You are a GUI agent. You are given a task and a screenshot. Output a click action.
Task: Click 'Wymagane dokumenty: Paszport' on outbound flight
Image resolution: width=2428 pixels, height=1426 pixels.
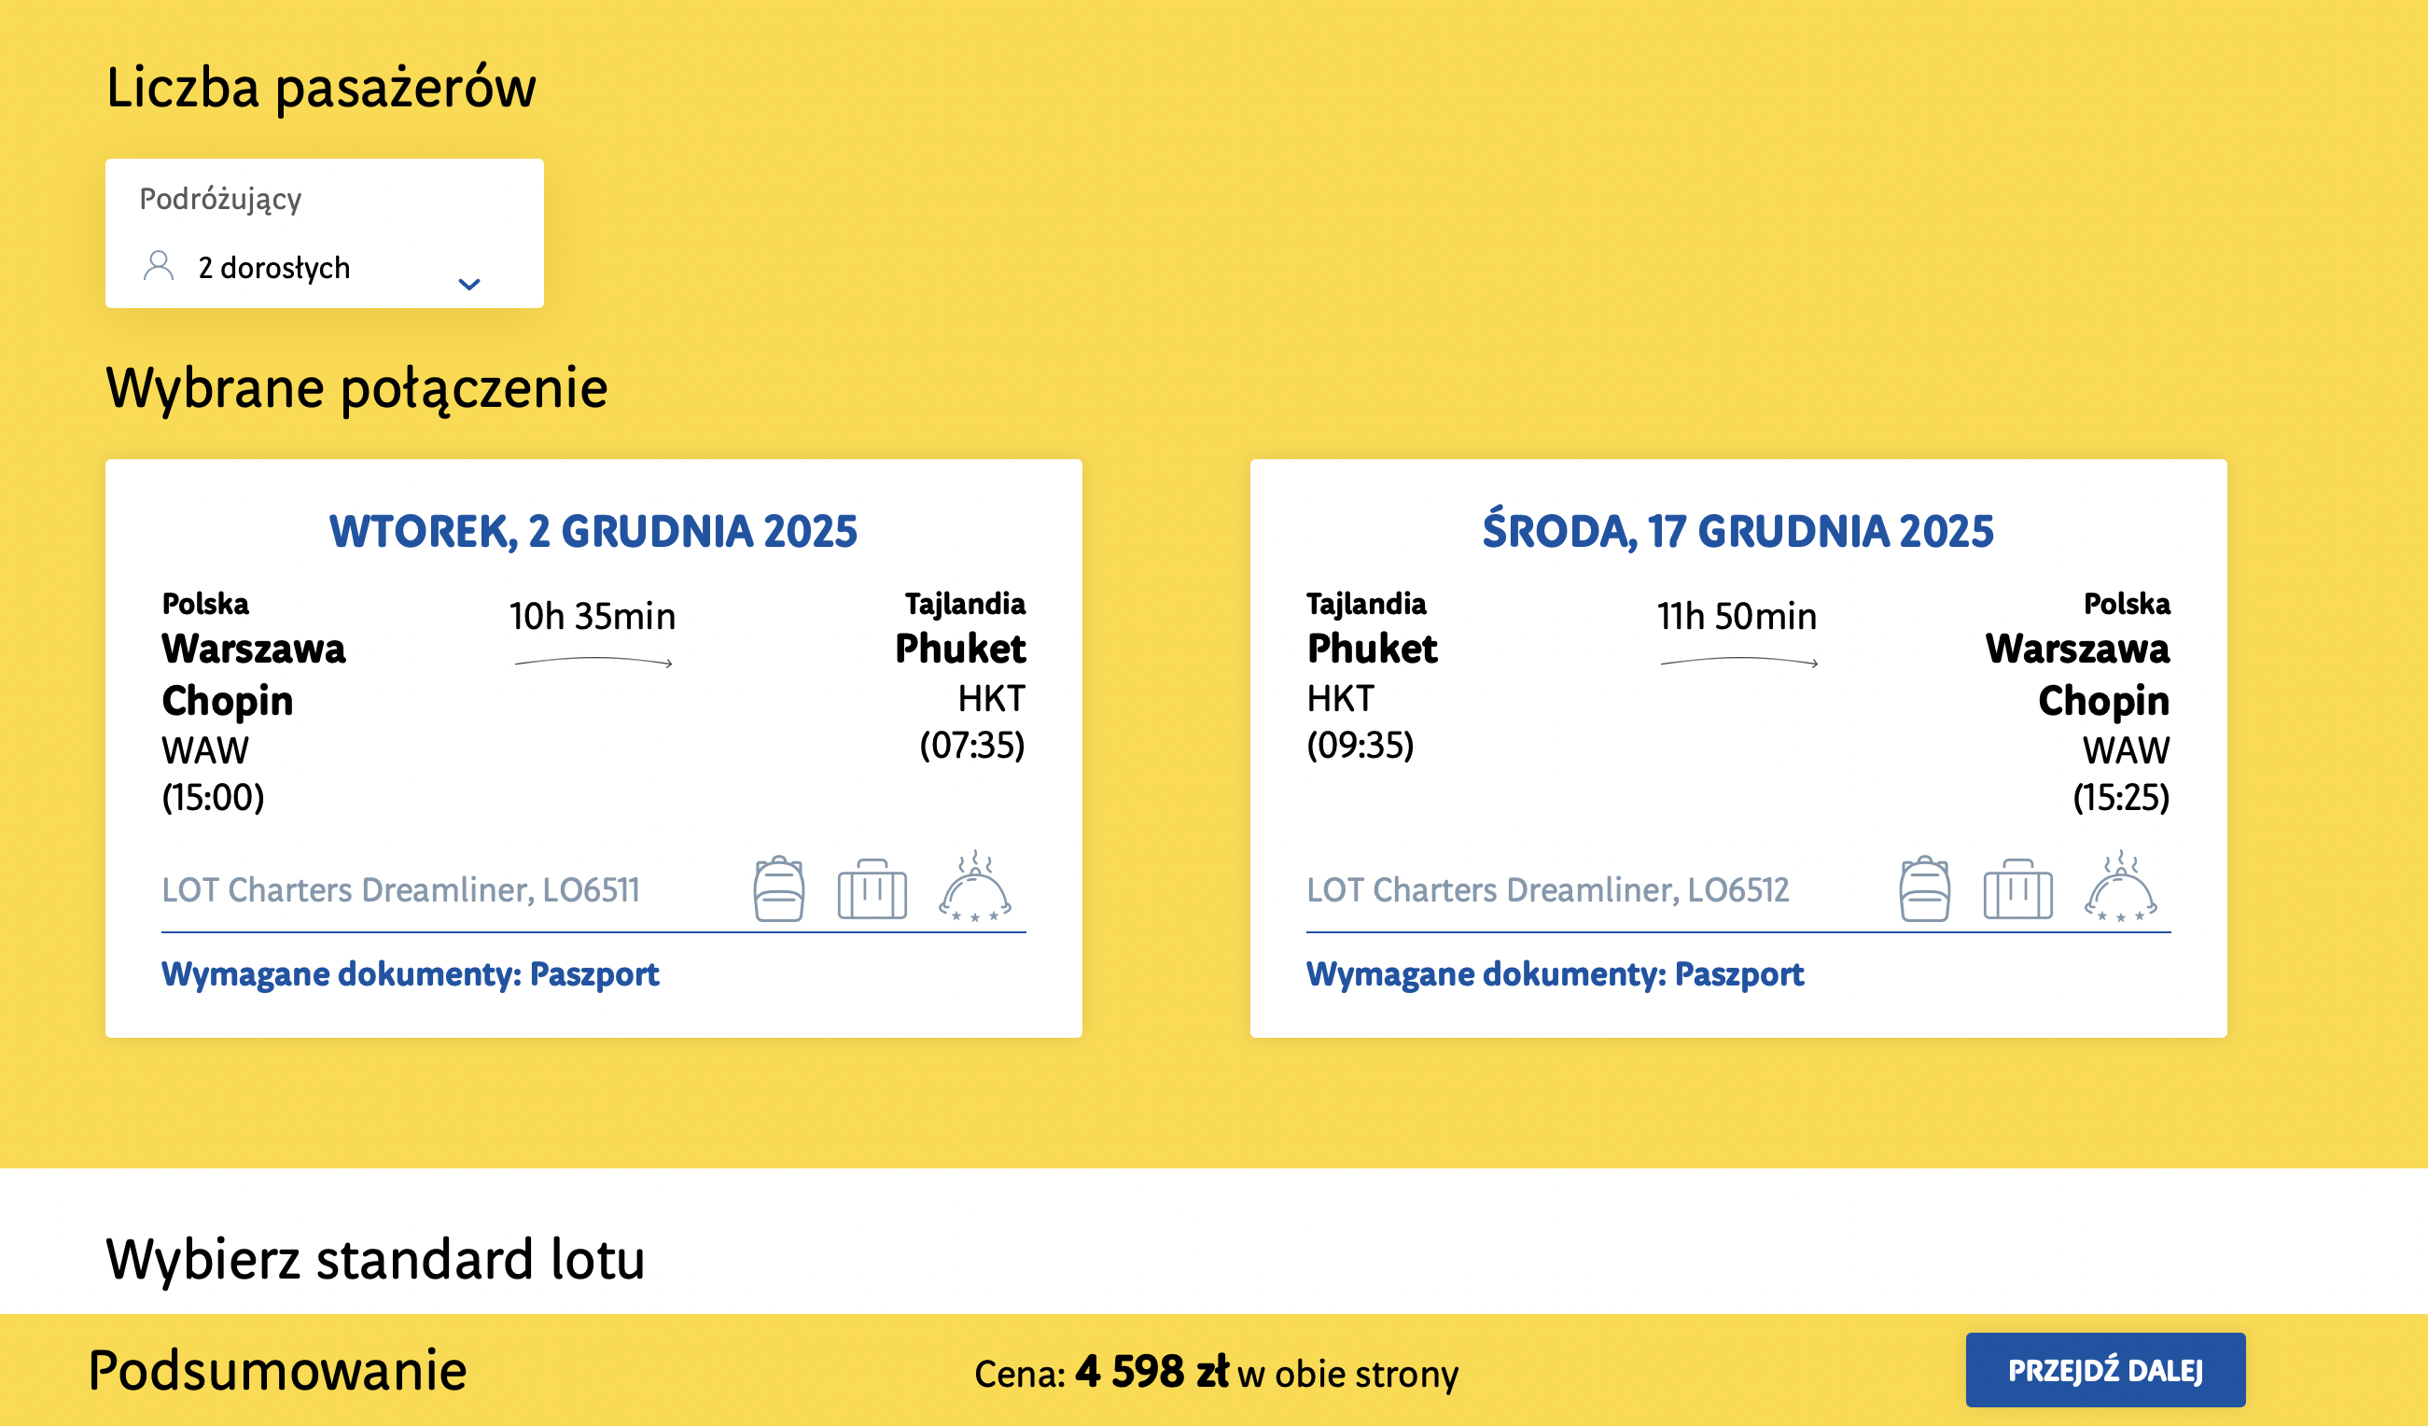pos(411,974)
